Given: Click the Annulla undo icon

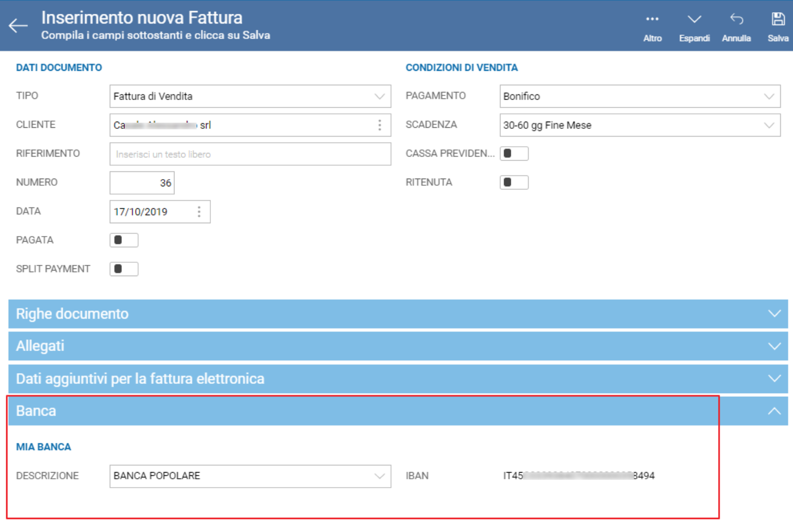Looking at the screenshot, I should coord(737,20).
